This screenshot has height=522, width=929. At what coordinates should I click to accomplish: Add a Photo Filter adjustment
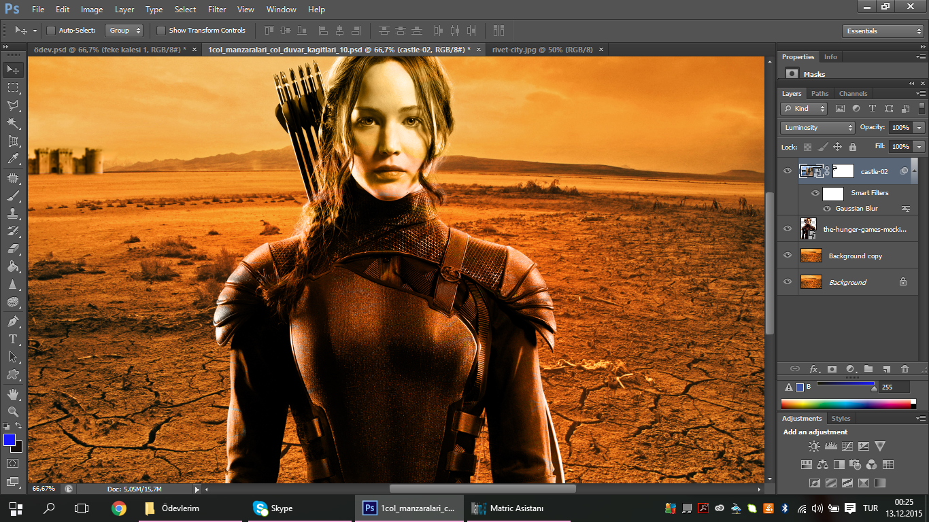pyautogui.click(x=856, y=465)
